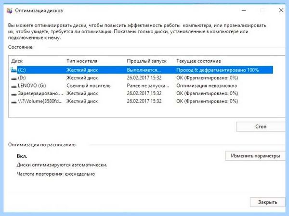Sort by the Диск column header
The height and width of the screenshot is (216, 289).
click(x=17, y=61)
